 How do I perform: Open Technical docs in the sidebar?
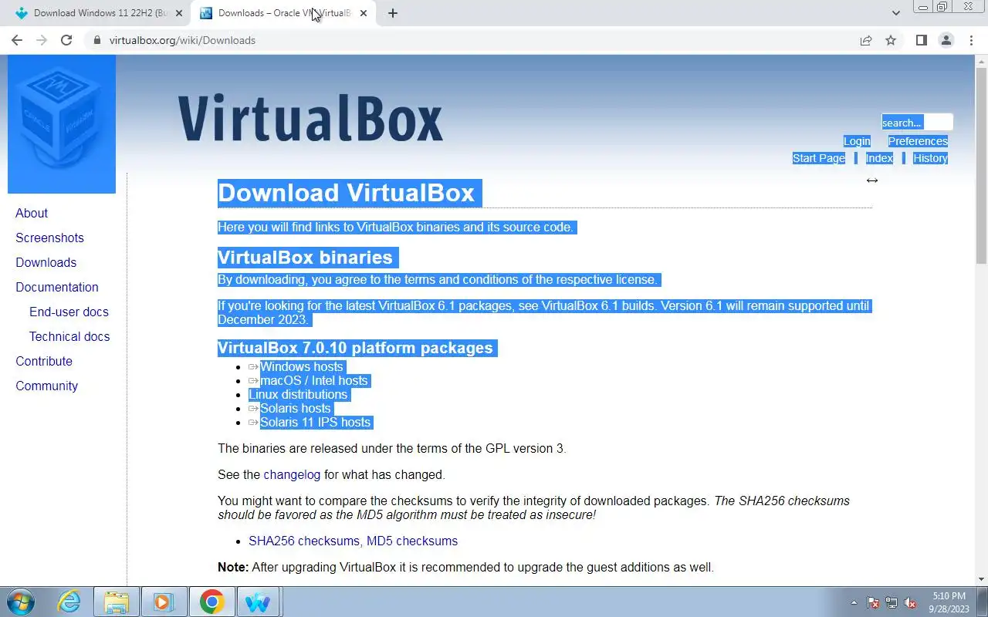point(69,336)
